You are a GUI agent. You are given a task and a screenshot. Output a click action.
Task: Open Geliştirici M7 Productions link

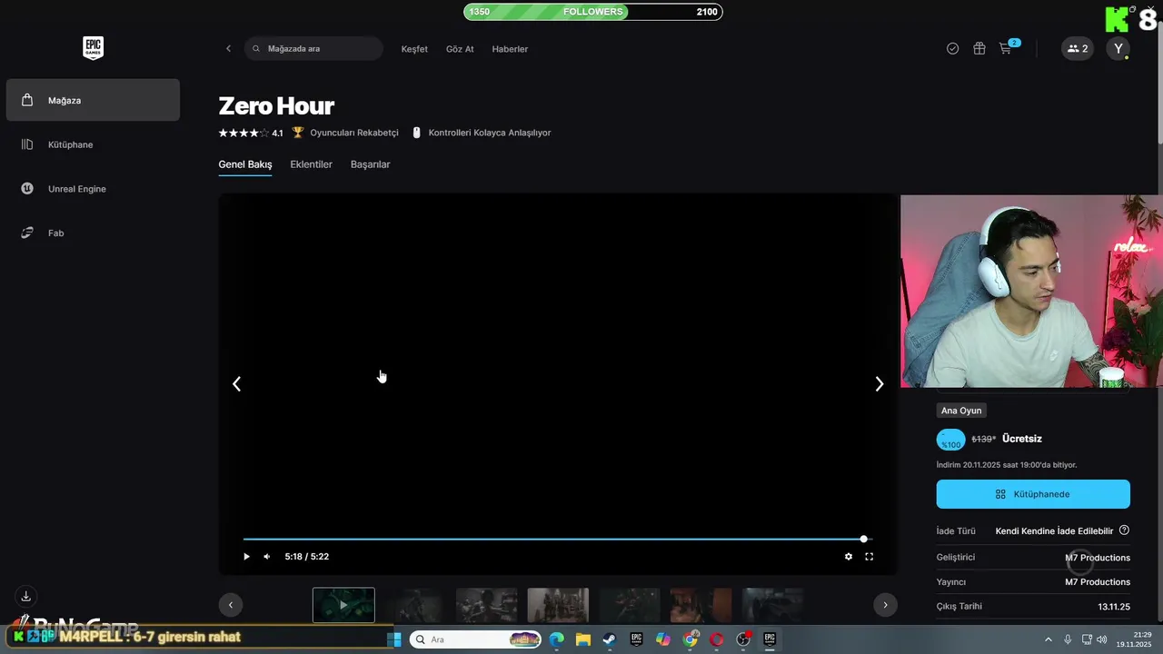(x=1098, y=558)
